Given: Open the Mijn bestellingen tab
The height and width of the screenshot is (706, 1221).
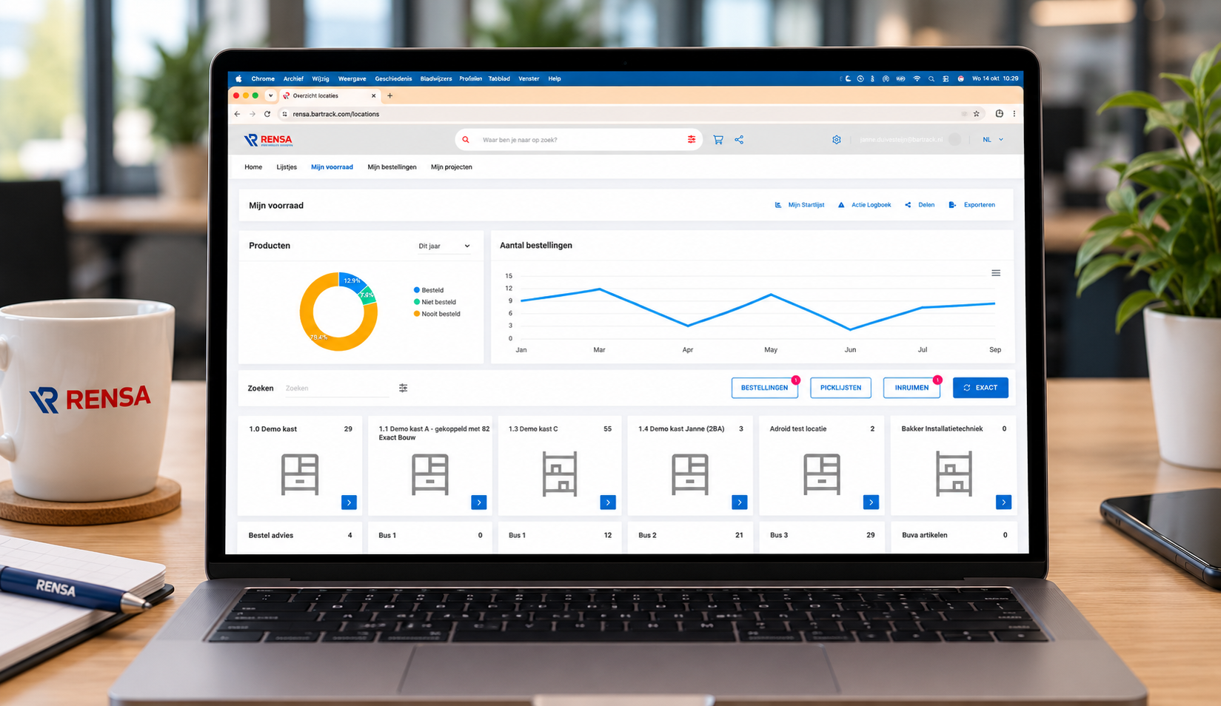Looking at the screenshot, I should pos(392,167).
